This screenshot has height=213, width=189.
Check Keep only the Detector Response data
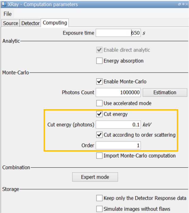point(99,198)
